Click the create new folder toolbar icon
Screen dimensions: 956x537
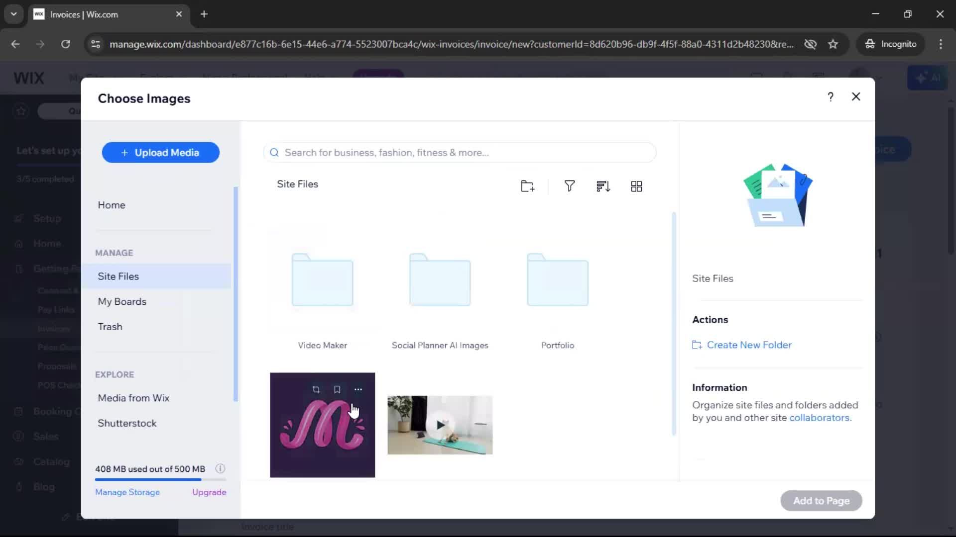point(528,186)
